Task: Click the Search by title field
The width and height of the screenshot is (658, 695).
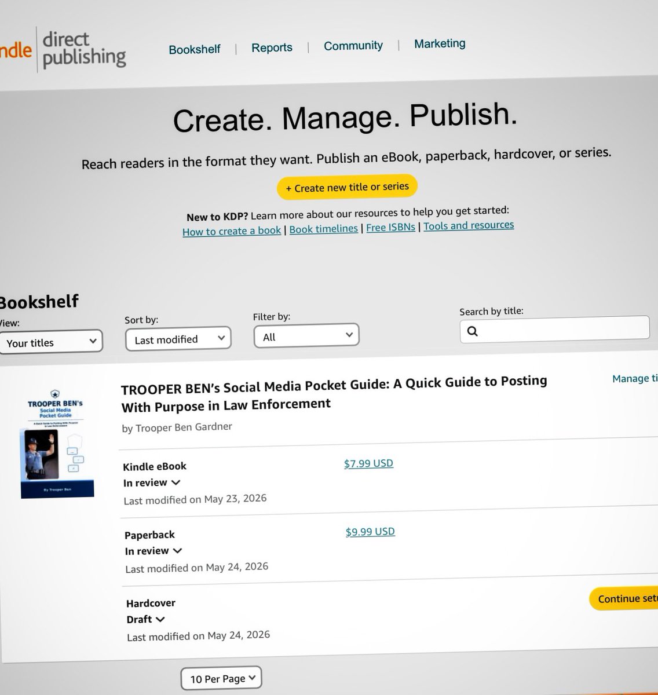Action: click(x=554, y=329)
